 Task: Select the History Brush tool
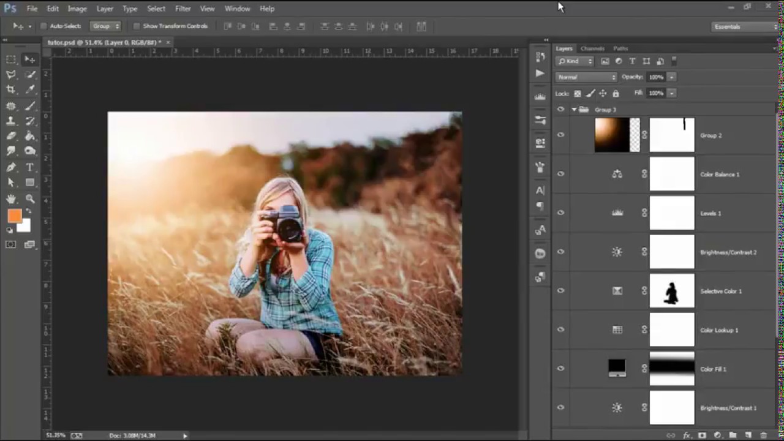29,121
